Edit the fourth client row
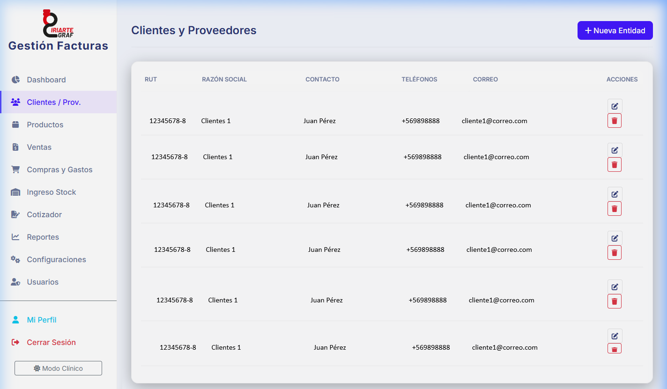This screenshot has height=389, width=667. click(615, 238)
